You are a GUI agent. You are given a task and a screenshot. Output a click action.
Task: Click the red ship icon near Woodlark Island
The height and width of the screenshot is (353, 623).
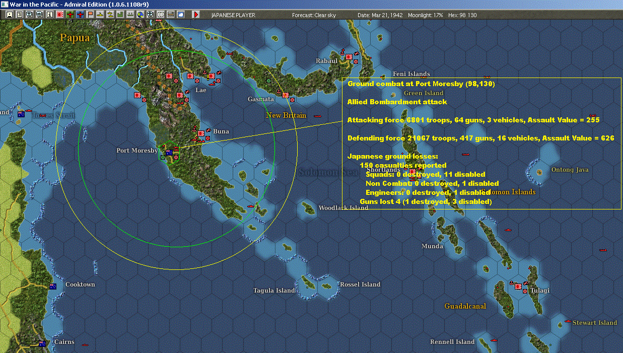click(252, 206)
